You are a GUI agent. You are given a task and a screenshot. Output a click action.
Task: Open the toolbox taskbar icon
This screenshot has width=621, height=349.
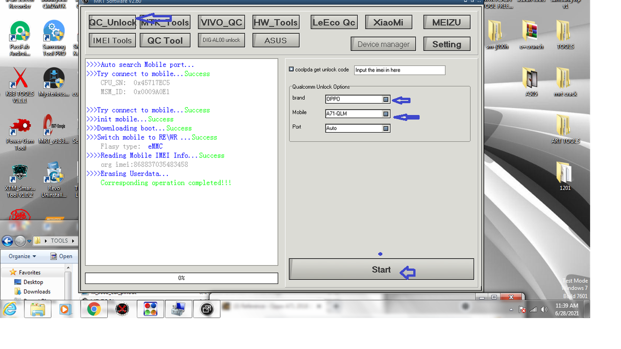178,309
